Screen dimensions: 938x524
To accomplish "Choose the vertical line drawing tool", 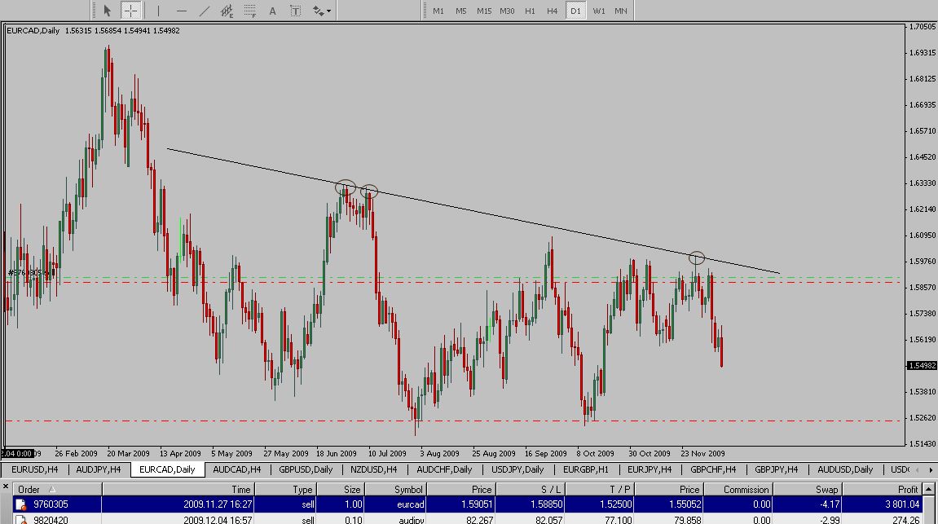I will (x=158, y=11).
